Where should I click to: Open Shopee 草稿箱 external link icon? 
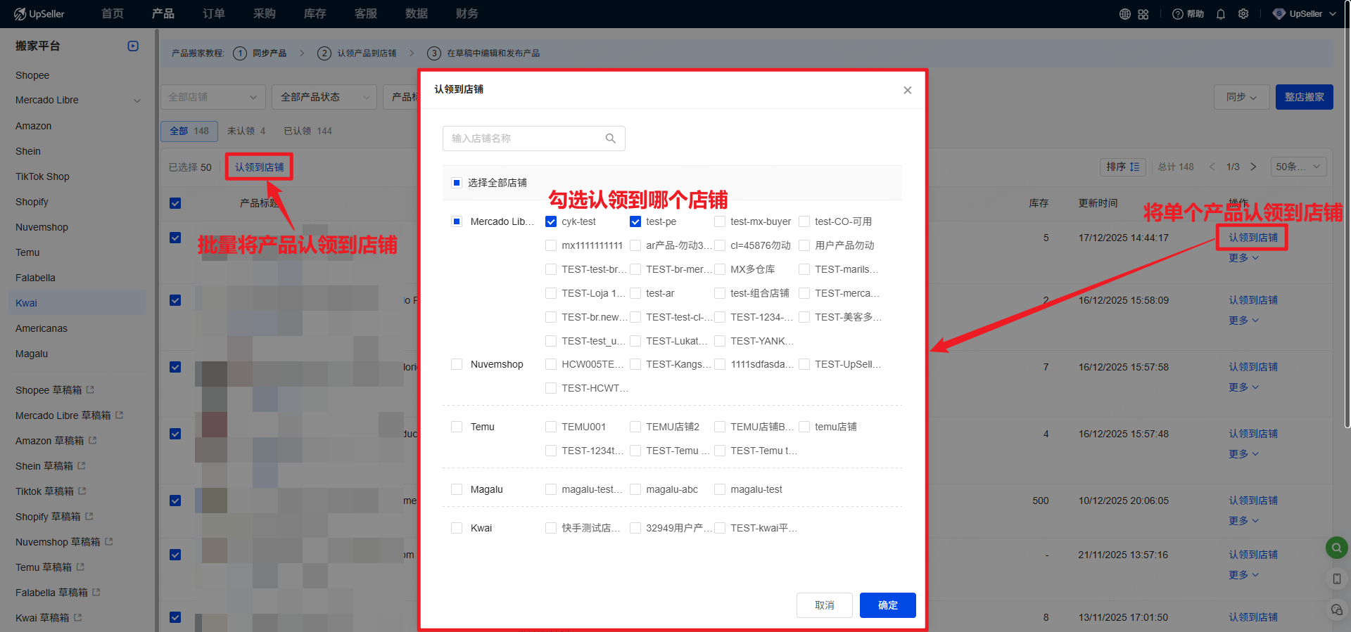click(91, 389)
